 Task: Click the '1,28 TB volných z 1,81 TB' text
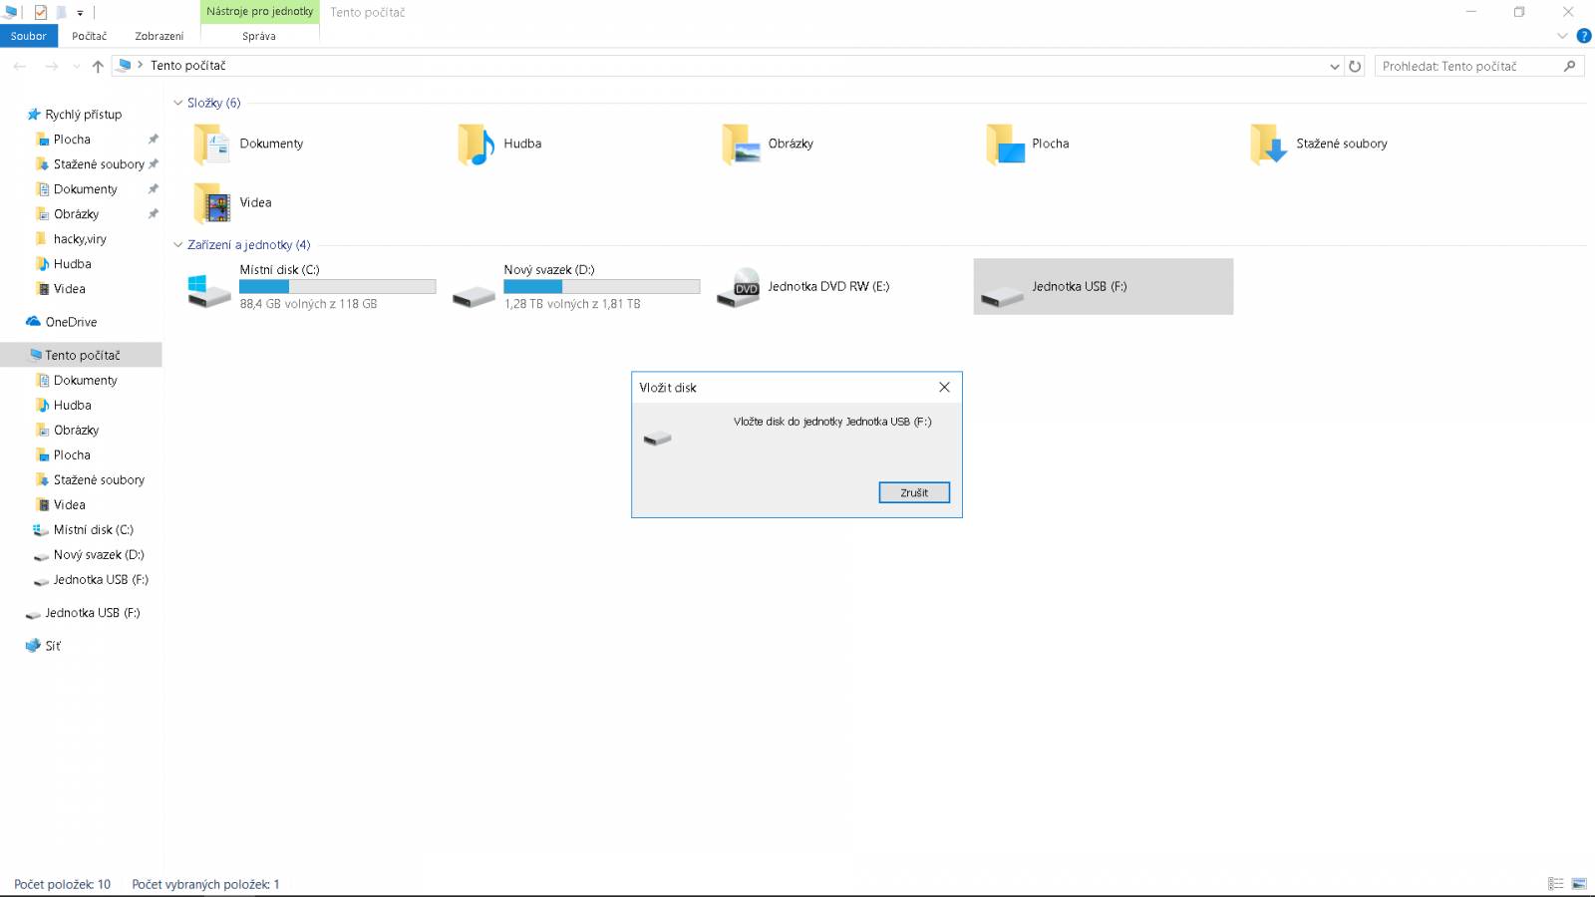click(x=572, y=304)
